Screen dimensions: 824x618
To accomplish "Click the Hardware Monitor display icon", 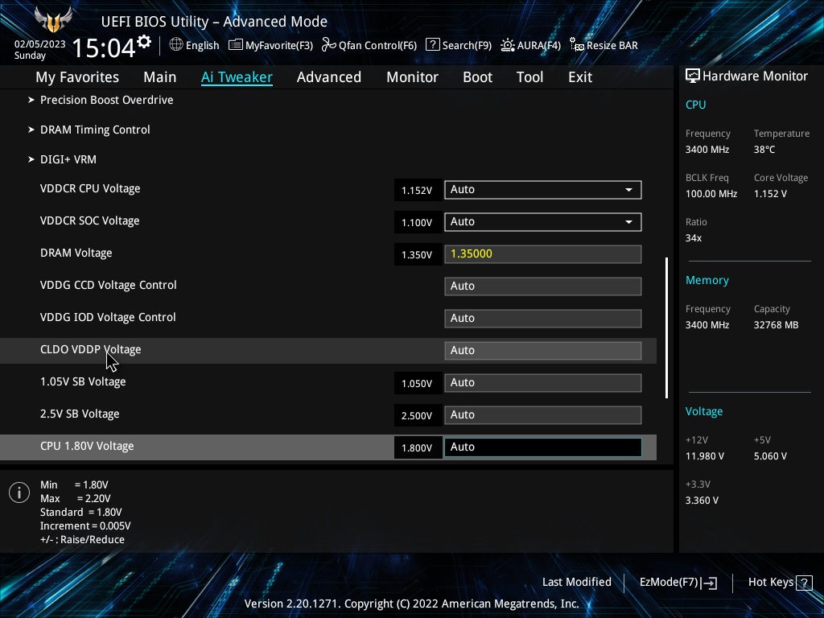I will point(693,76).
